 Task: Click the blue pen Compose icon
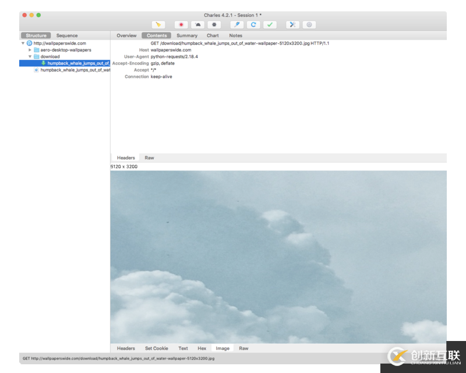(x=236, y=25)
